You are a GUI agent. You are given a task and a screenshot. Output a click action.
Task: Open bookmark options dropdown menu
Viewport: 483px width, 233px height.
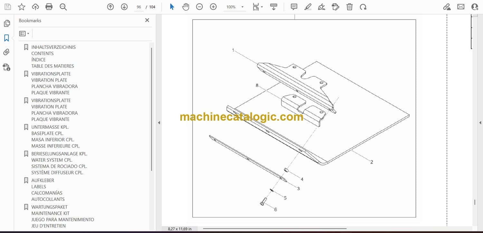pyautogui.click(x=24, y=33)
